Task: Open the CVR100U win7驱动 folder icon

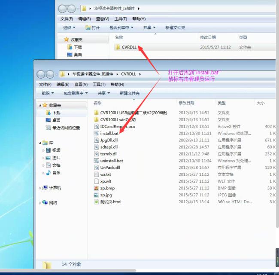Action: point(97,119)
